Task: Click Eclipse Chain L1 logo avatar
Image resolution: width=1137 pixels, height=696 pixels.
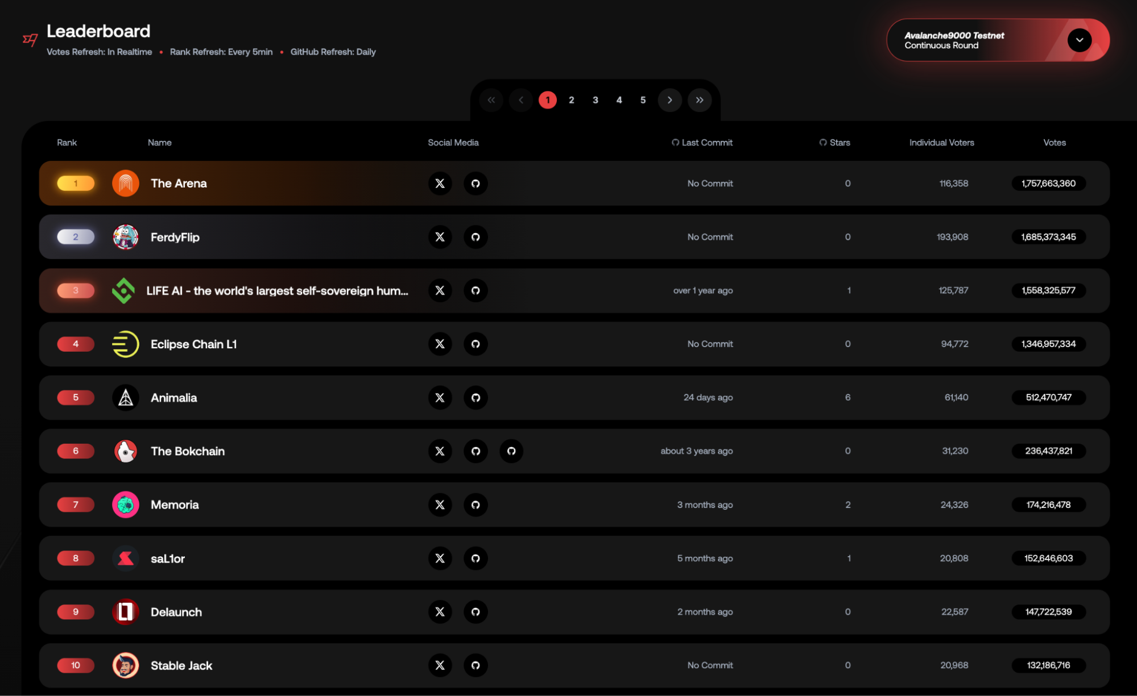Action: (x=125, y=344)
